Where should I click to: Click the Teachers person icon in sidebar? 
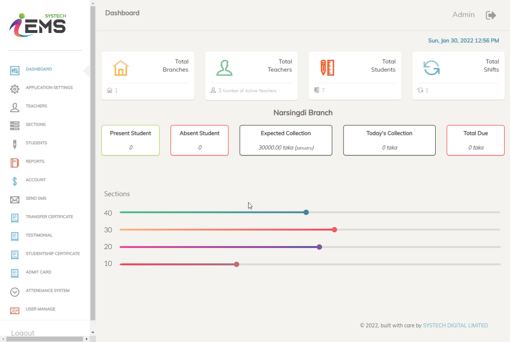(x=15, y=107)
